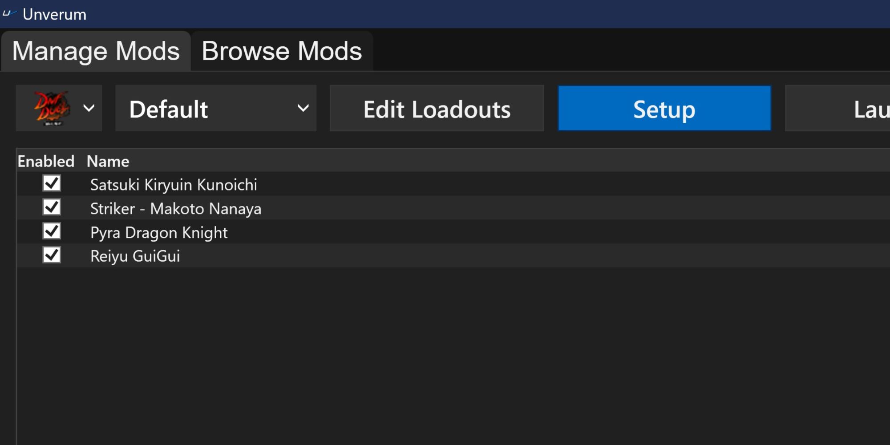Open the Default loadout dropdown
The image size is (890, 445).
tap(216, 108)
